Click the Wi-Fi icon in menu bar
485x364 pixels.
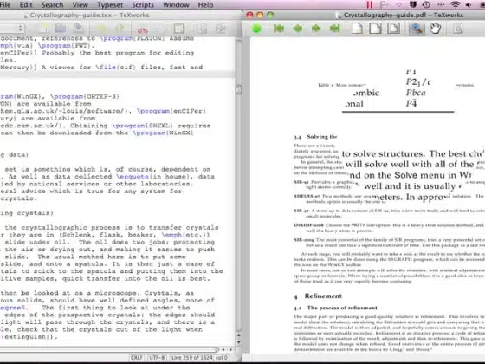(x=455, y=4)
